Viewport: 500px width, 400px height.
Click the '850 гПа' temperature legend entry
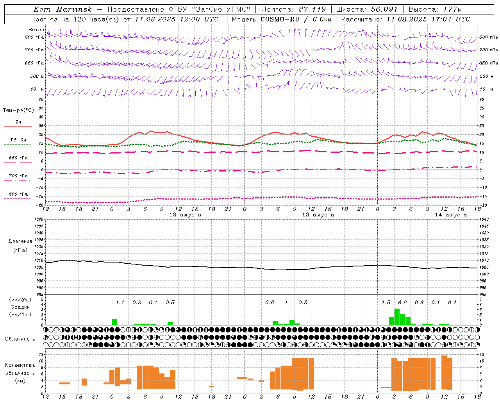pos(18,158)
